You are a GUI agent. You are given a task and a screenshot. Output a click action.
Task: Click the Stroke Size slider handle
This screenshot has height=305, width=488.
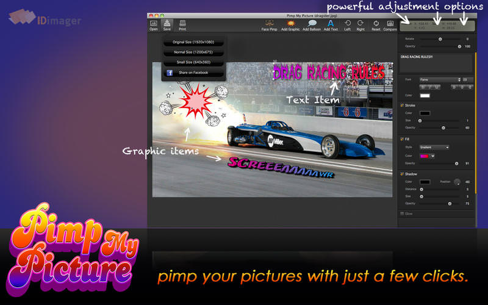tap(420, 120)
